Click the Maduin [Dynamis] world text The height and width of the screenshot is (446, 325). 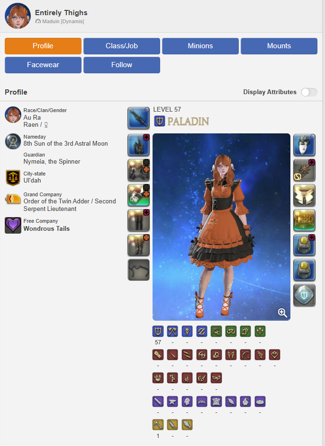click(63, 21)
